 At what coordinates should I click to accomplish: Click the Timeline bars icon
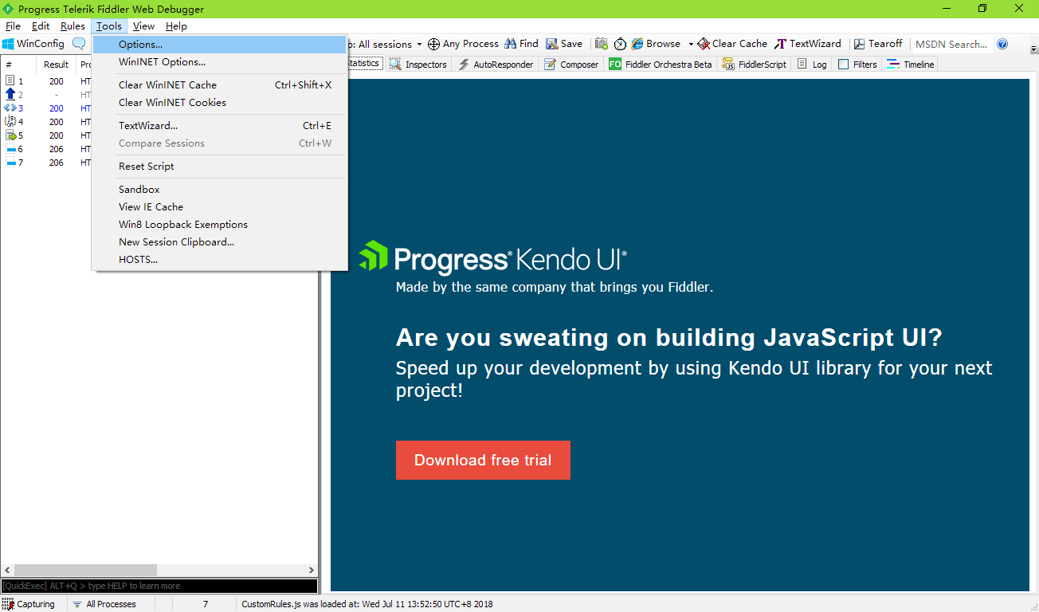coord(893,65)
